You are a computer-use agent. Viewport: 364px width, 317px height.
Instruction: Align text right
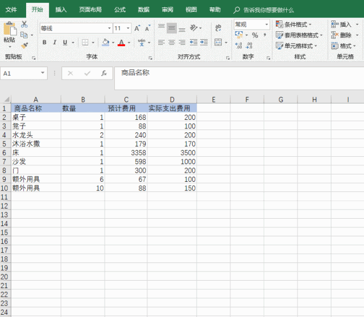(182, 43)
